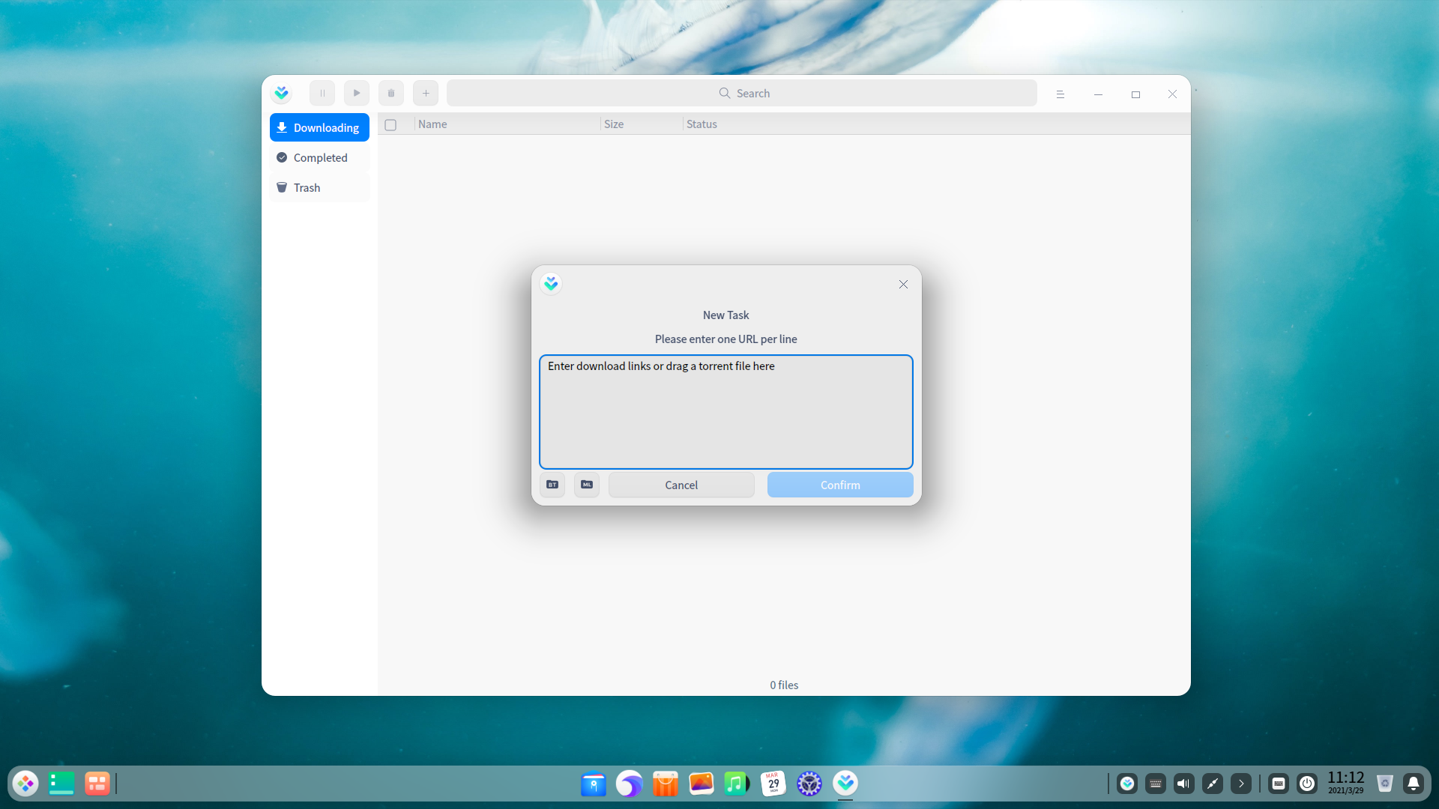
Task: Sort list by Name column header
Action: (432, 124)
